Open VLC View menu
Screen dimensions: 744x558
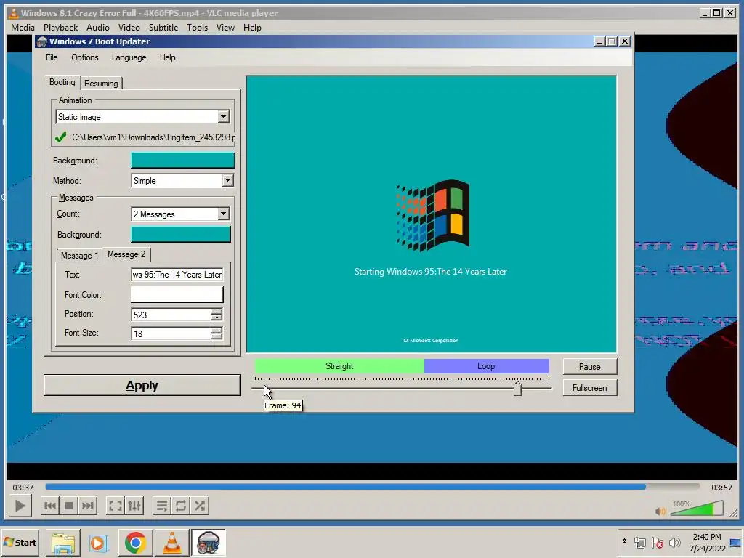[225, 28]
